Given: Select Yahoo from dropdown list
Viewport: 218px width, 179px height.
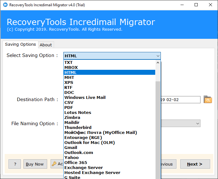Looking at the screenshot, I should point(109,158).
